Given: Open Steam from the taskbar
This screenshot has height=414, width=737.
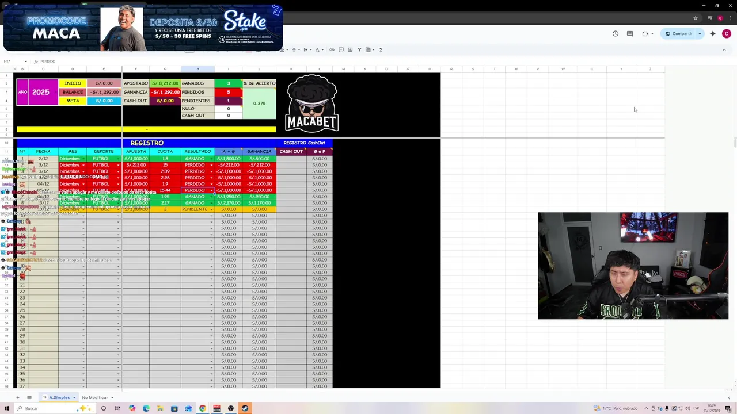Looking at the screenshot, I should [x=245, y=408].
